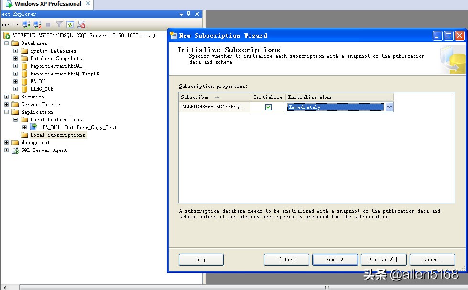Click the filter icon in Object Explorer toolbar
468x290 pixels.
point(59,24)
